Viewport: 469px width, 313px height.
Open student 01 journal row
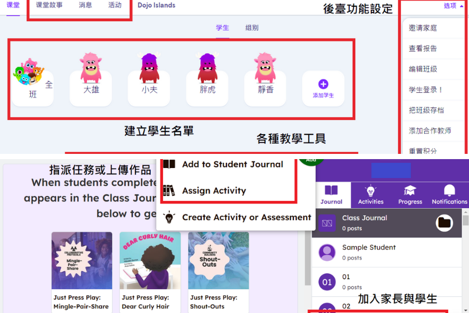point(387,282)
